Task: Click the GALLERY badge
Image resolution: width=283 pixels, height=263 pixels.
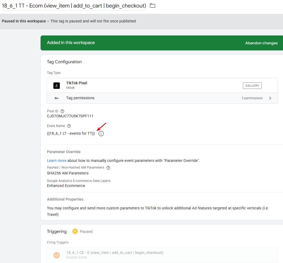Action: 252,86
